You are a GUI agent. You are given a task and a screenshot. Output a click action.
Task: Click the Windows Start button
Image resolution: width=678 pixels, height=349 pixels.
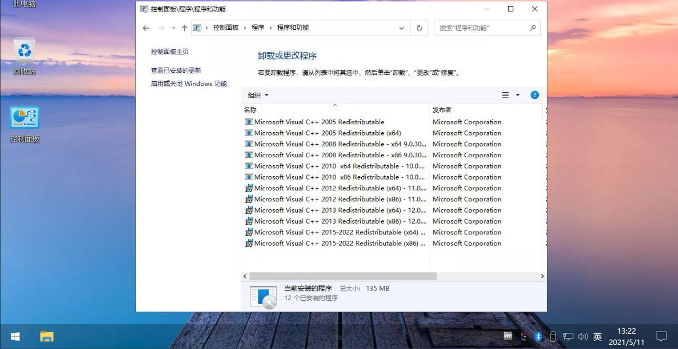click(x=15, y=336)
